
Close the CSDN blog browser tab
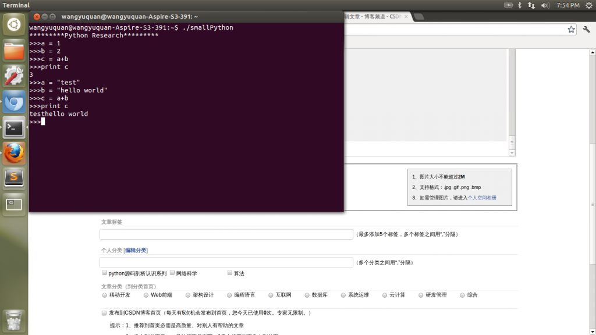click(406, 17)
